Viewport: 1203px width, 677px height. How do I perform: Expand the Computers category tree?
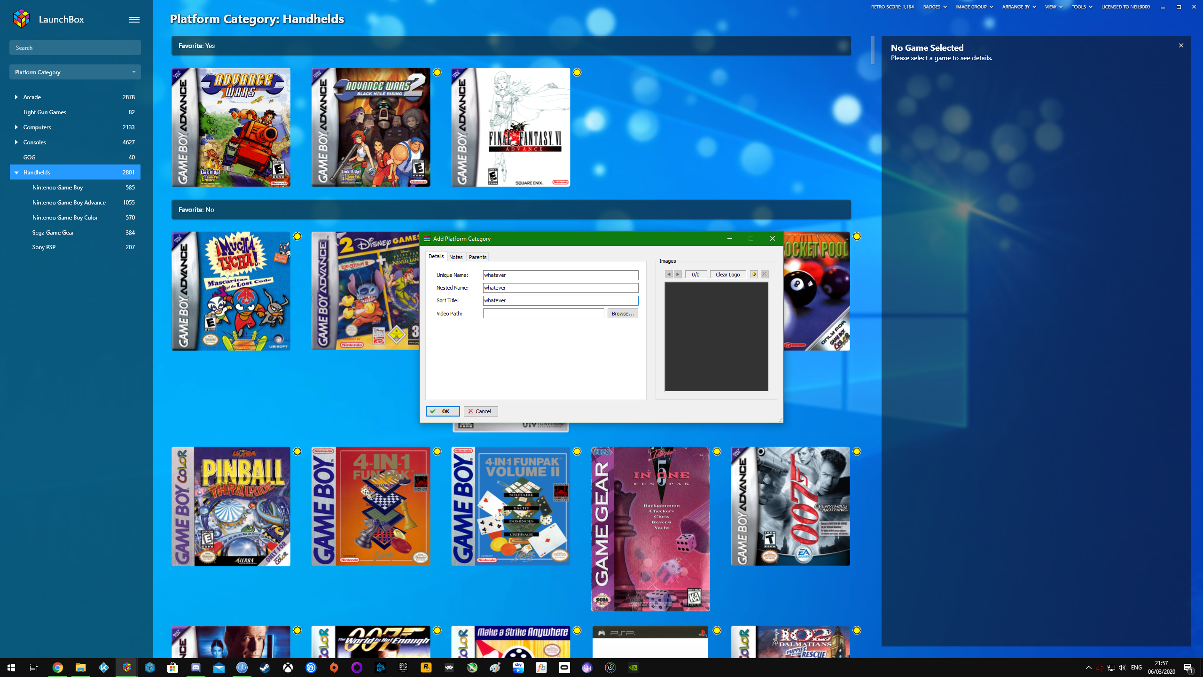pos(16,127)
